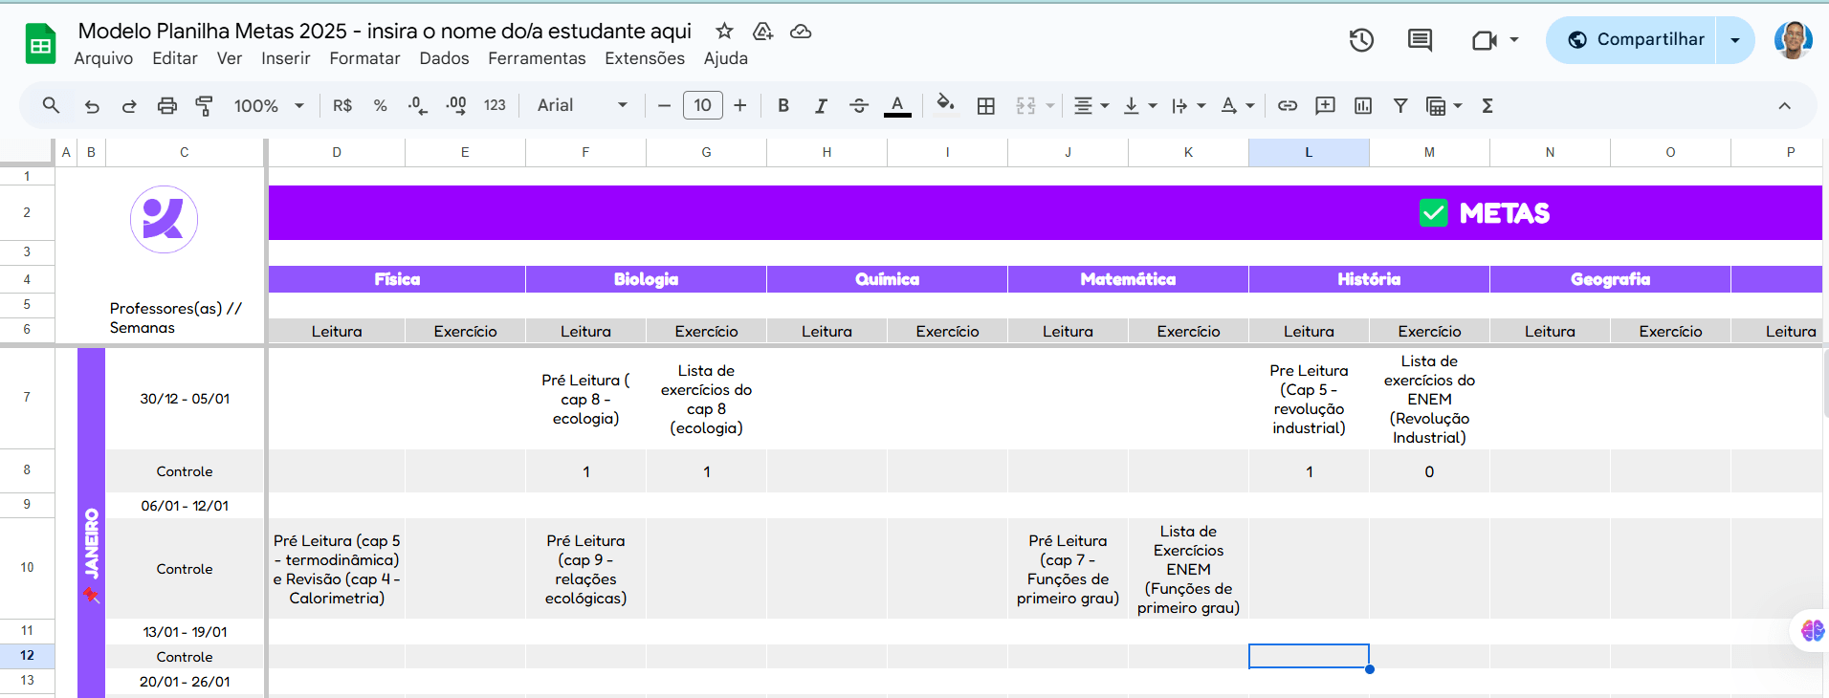Open the Dados menu
Viewport: 1829px width, 698px height.
coord(444,58)
